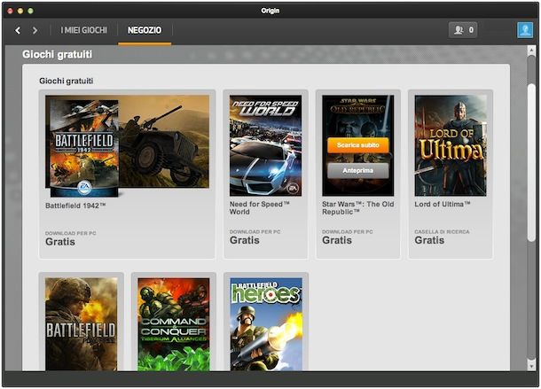Open Battlefield 1942 cover art

[x=84, y=148]
